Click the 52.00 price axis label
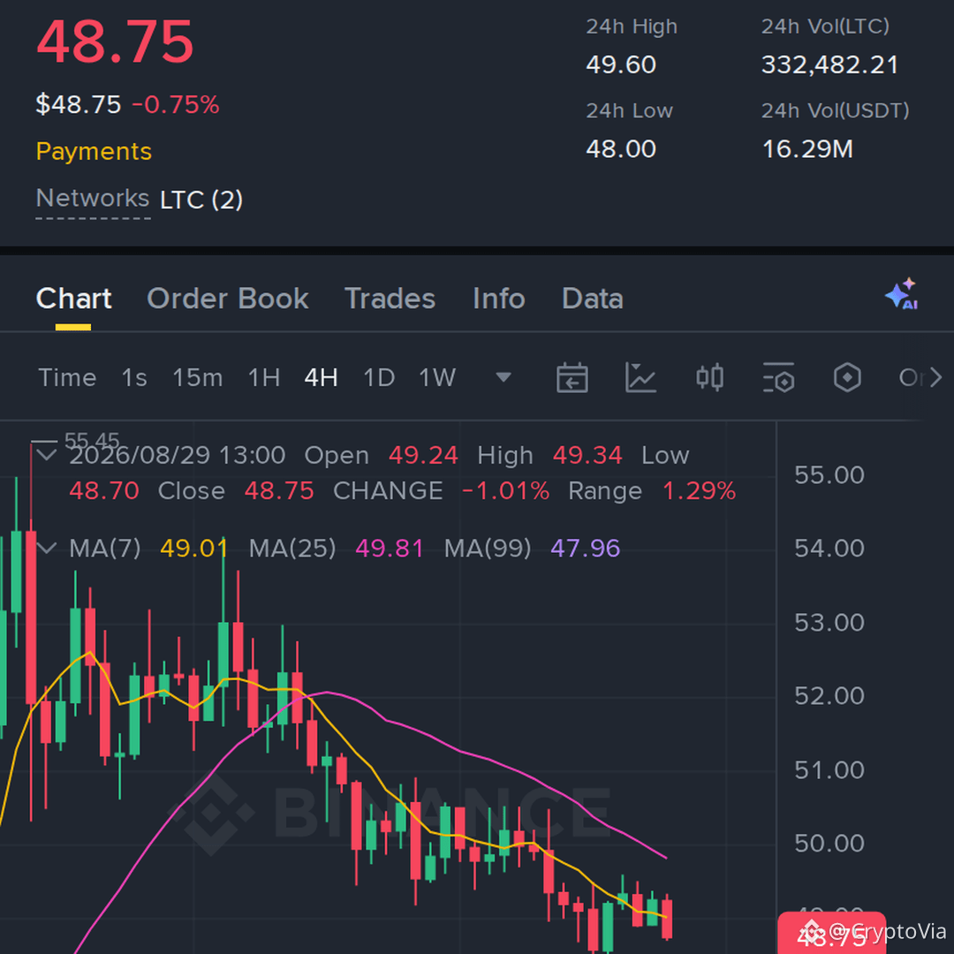 pos(829,695)
